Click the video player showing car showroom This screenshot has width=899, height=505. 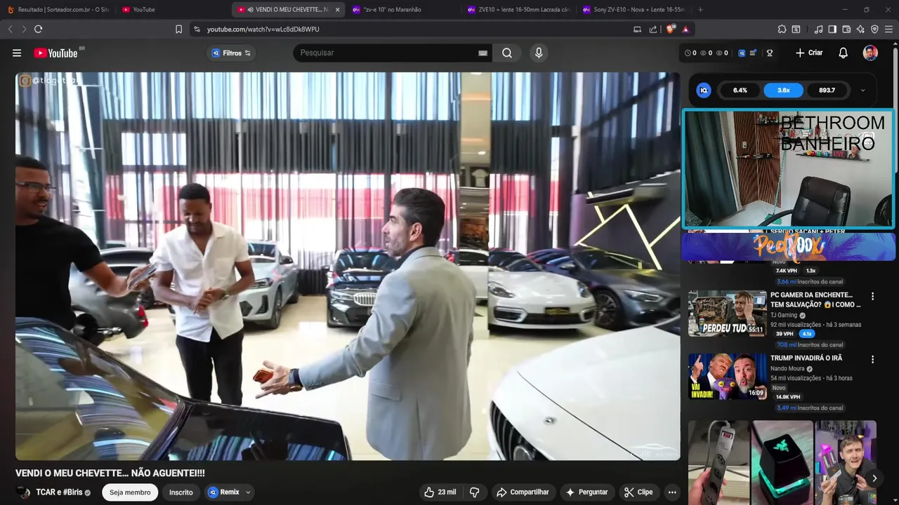(348, 266)
